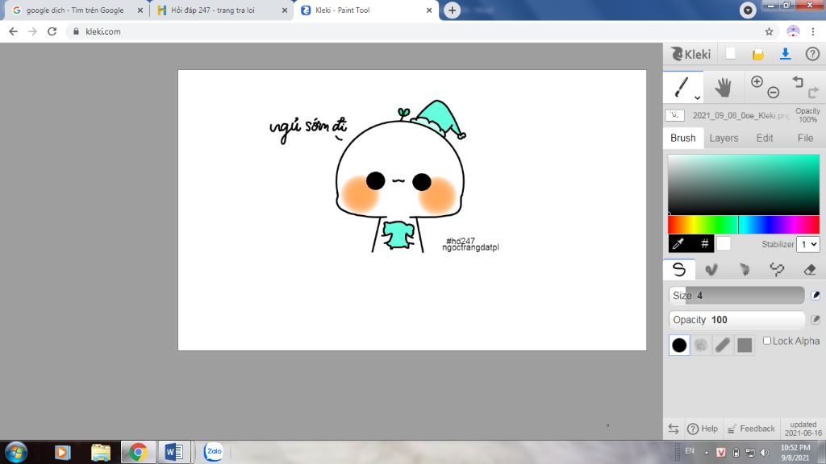Image resolution: width=826 pixels, height=464 pixels.
Task: Switch to the Hỏi đáp 247 browser tab
Action: coord(213,10)
